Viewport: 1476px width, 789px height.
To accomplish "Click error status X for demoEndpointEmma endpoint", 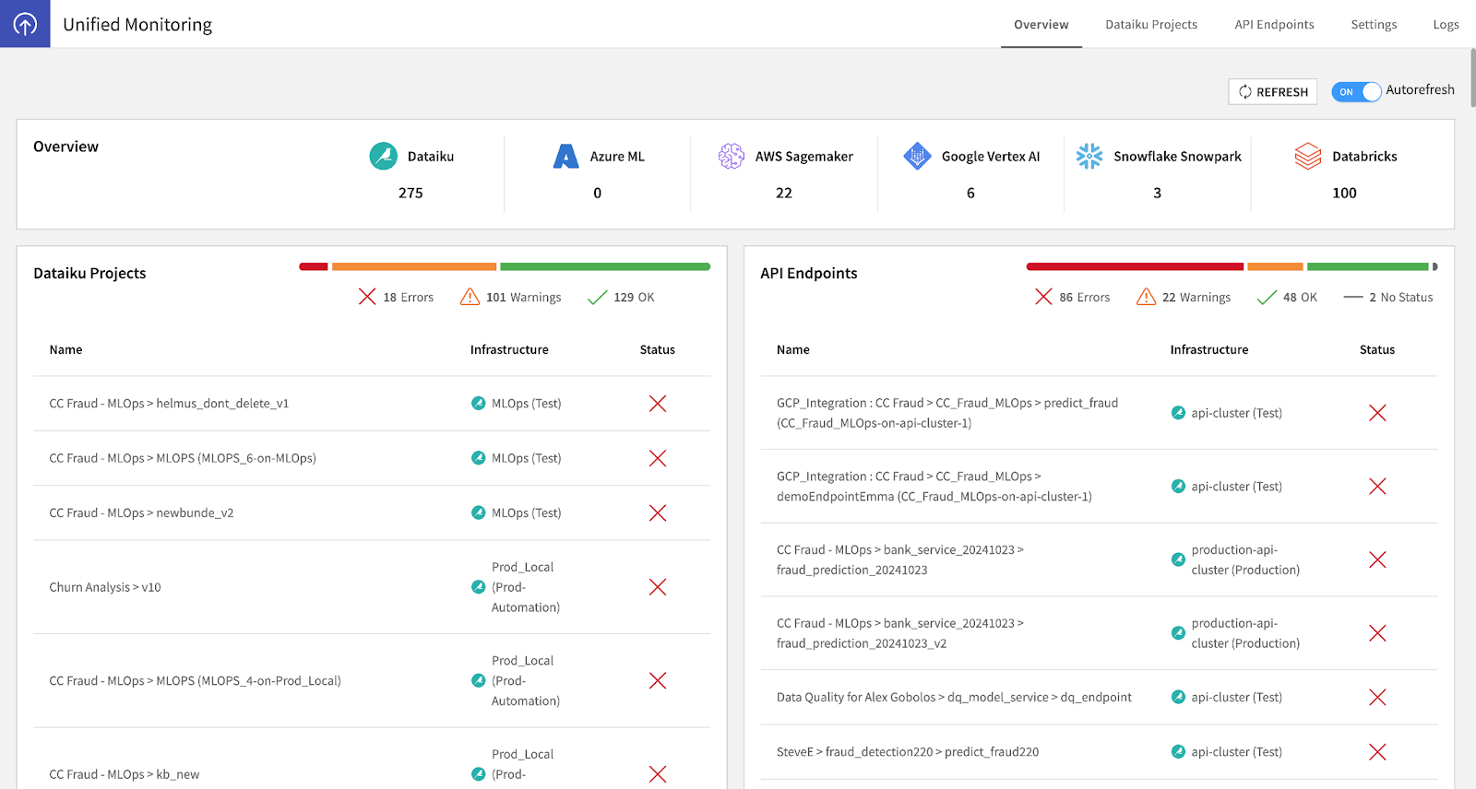I will [1377, 486].
